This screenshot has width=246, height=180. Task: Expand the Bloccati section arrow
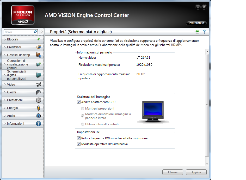coord(5,39)
